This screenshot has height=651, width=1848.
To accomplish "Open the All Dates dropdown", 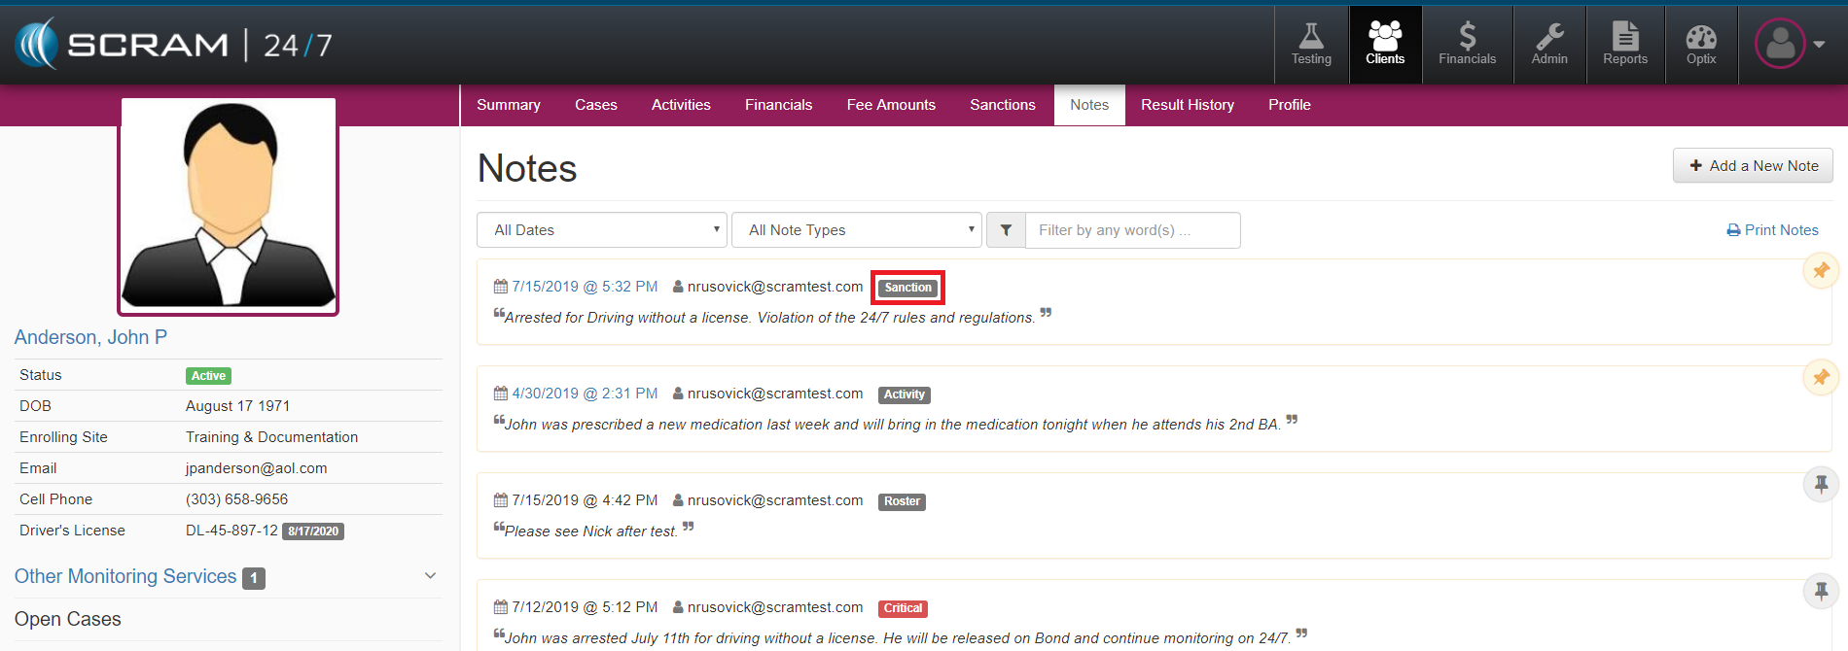I will point(601,230).
